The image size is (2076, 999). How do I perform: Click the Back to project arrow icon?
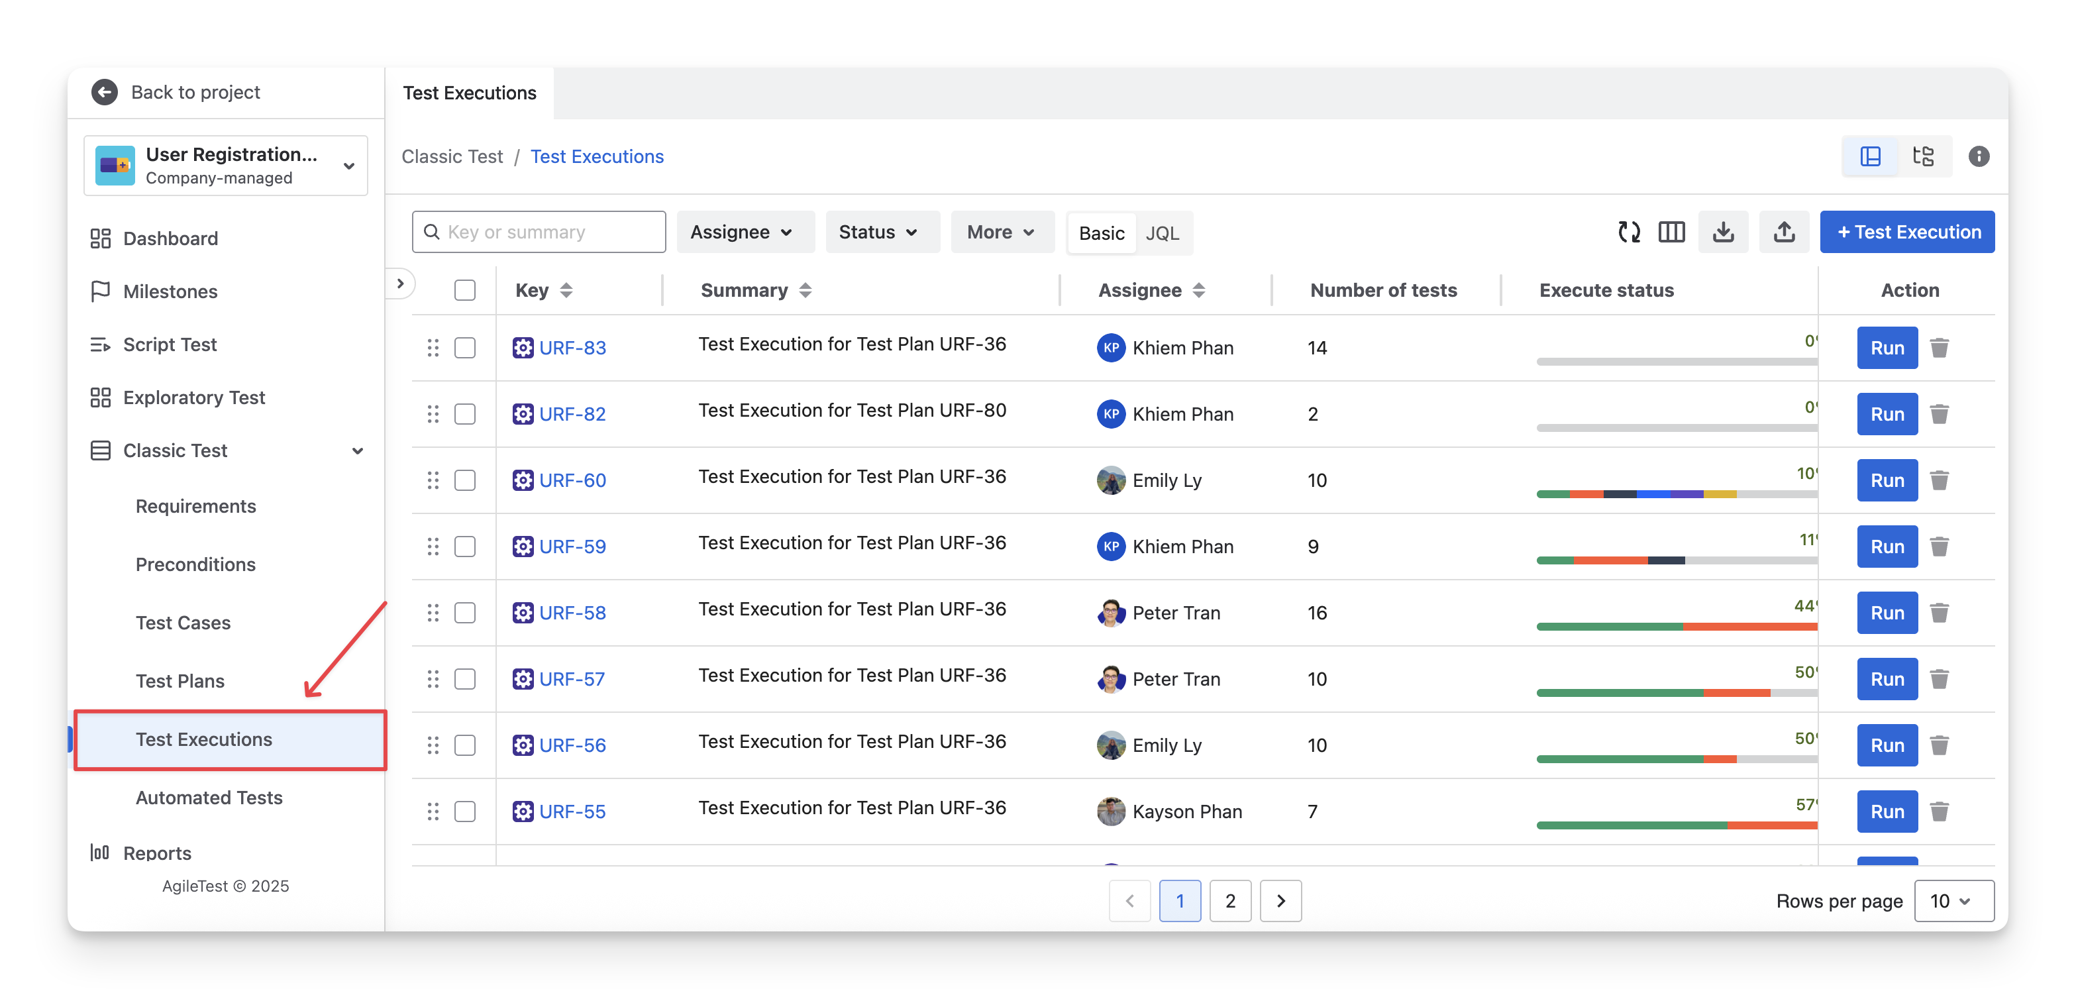(x=105, y=93)
